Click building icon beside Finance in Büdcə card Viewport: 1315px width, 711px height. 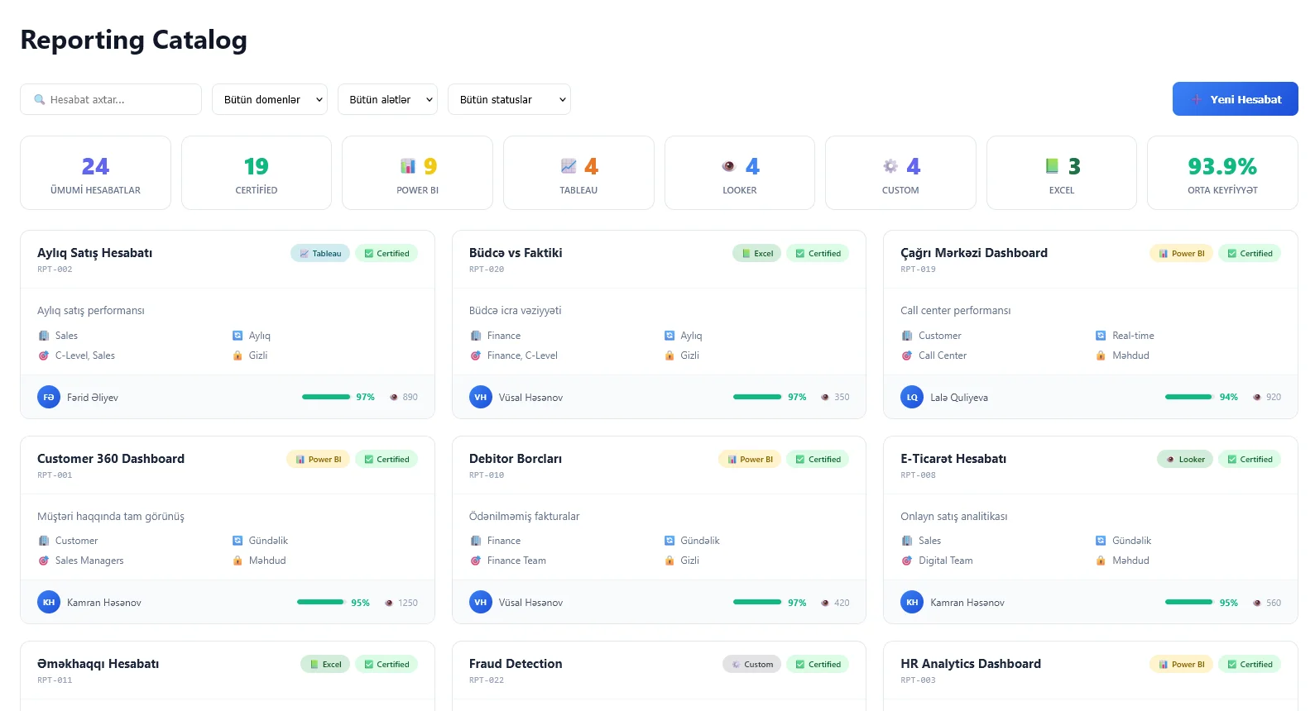[475, 336]
